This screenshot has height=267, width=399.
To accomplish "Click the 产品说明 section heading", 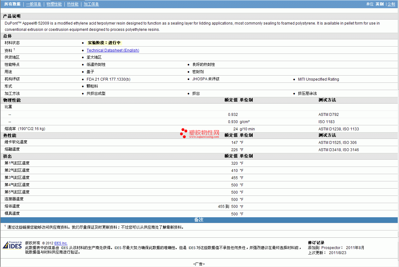I will 12,16.
